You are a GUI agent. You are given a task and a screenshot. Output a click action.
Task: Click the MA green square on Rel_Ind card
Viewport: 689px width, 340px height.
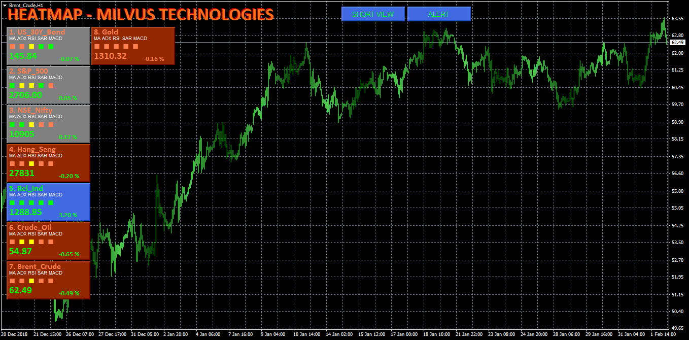point(12,203)
